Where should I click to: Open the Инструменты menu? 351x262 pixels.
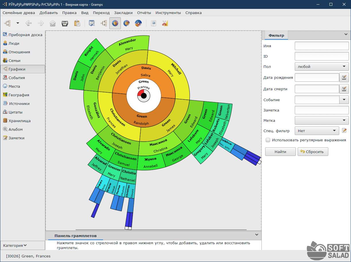(x=168, y=13)
